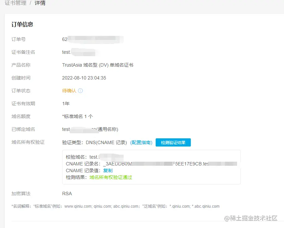
Task: Select product name TrustAsia 域名型 (DV) 单域名证书
Action: [x=98, y=65]
